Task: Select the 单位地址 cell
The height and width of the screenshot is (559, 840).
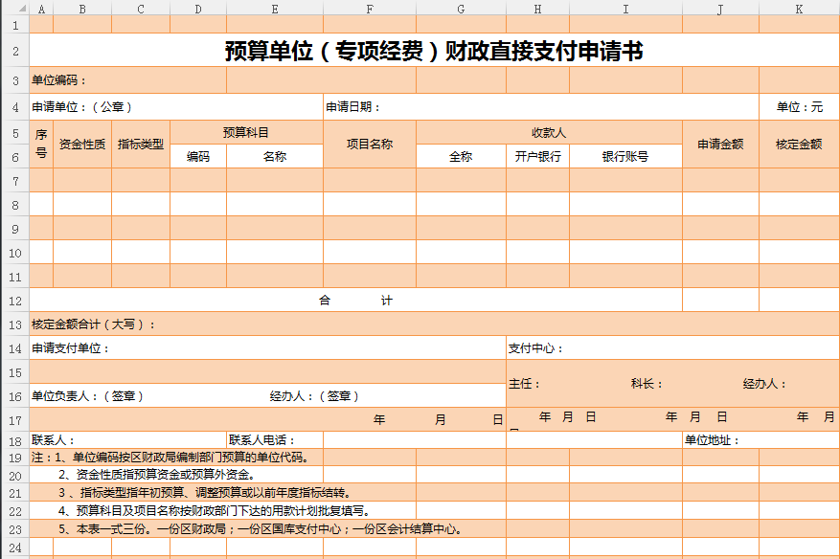Action: click(711, 440)
